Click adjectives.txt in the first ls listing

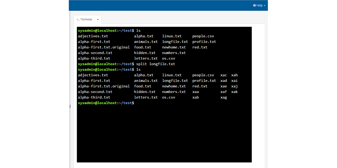(x=93, y=36)
